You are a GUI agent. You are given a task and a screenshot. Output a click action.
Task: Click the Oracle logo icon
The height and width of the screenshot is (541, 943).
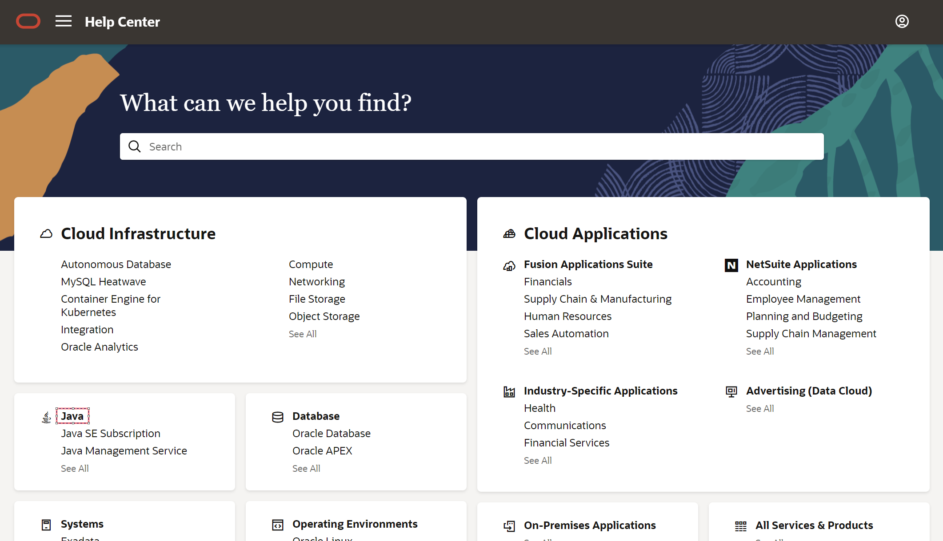pos(28,21)
